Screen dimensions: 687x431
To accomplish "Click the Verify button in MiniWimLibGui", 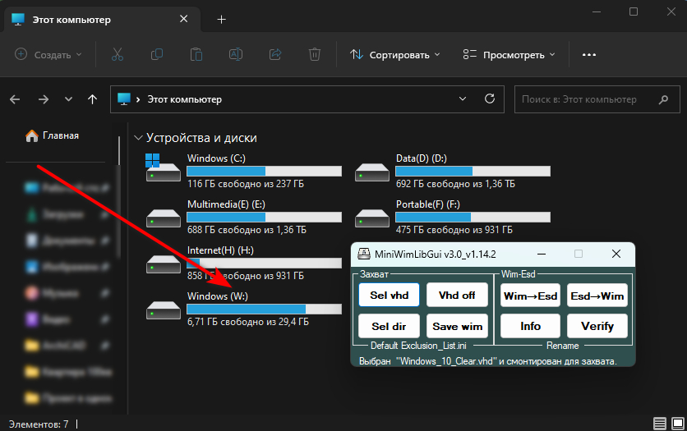I will pyautogui.click(x=597, y=327).
